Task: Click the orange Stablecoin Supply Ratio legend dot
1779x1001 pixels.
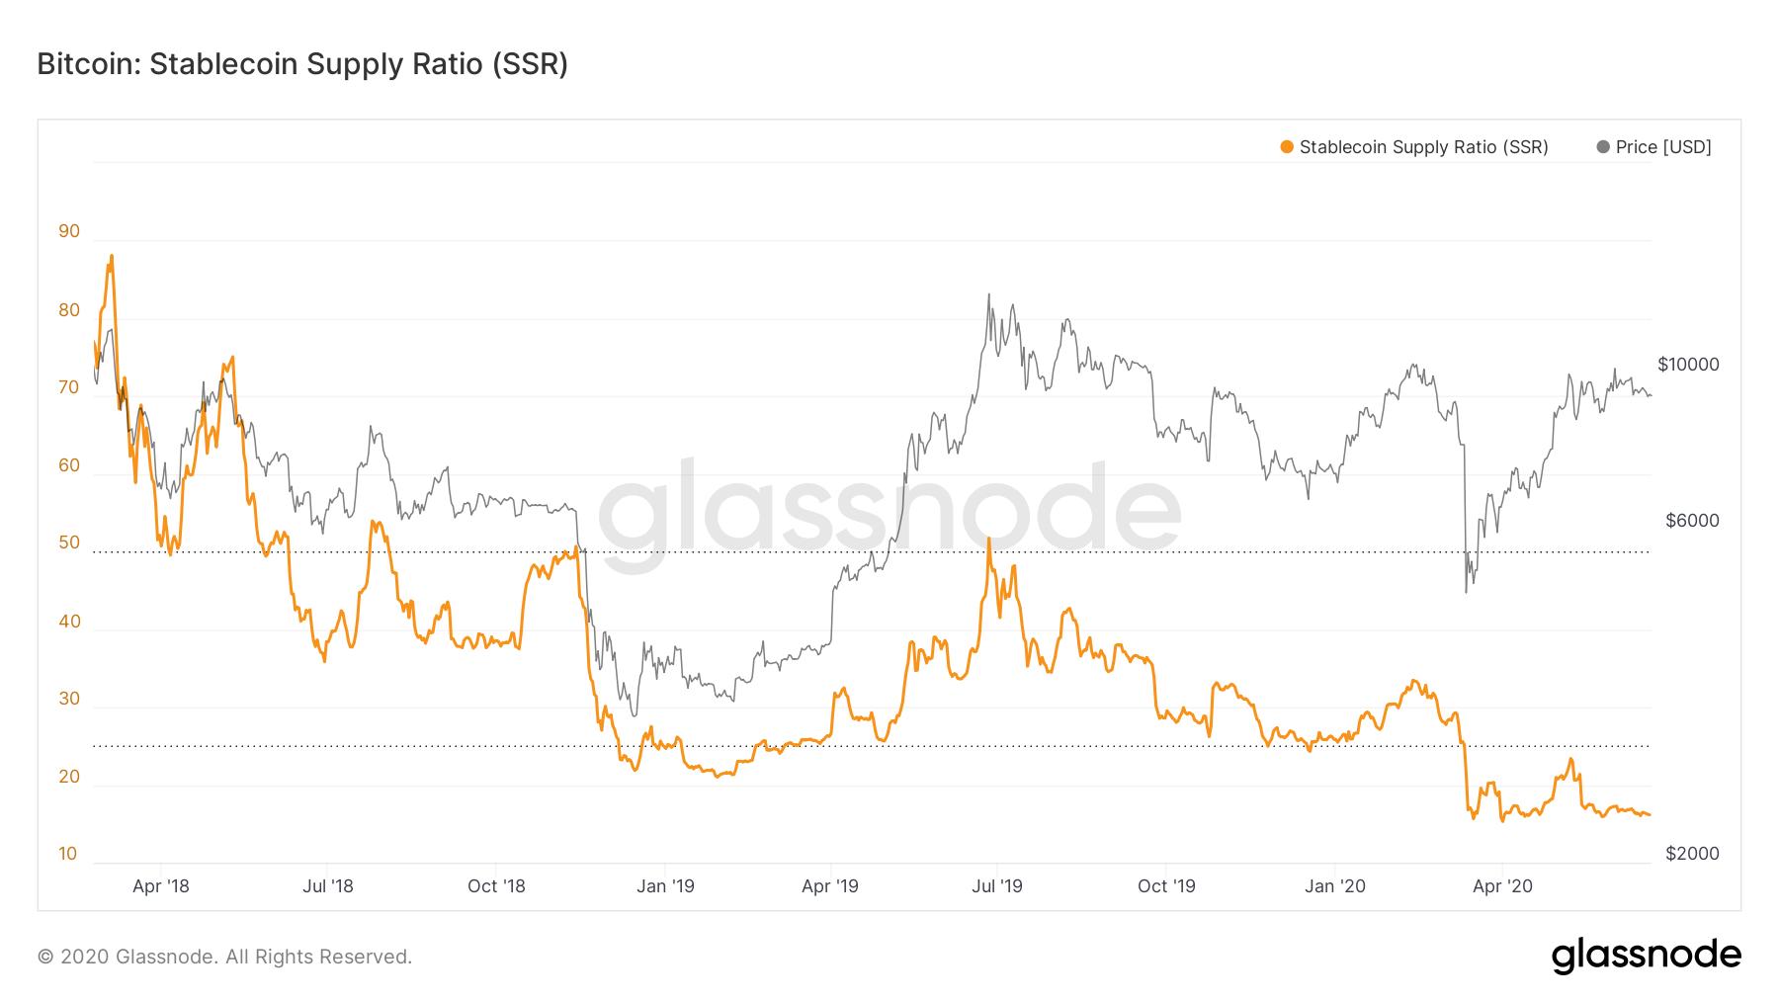Action: 1287,147
